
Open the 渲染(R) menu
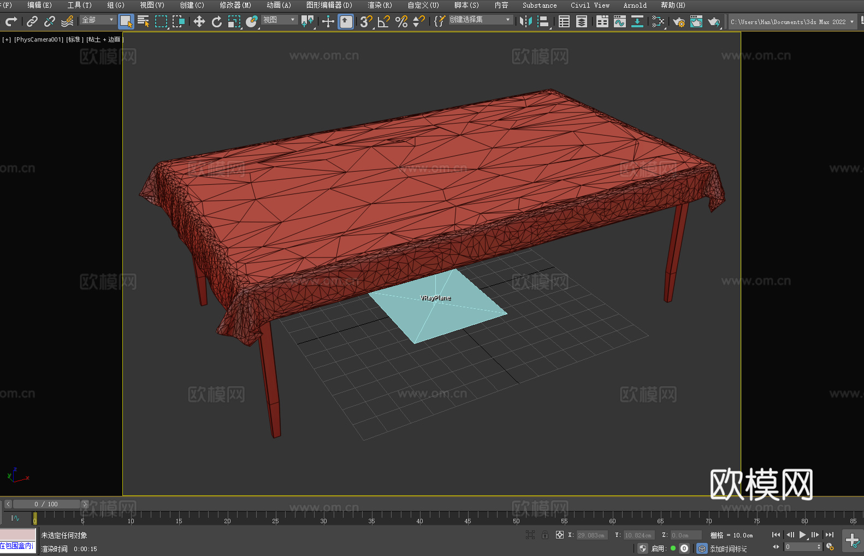click(x=380, y=5)
